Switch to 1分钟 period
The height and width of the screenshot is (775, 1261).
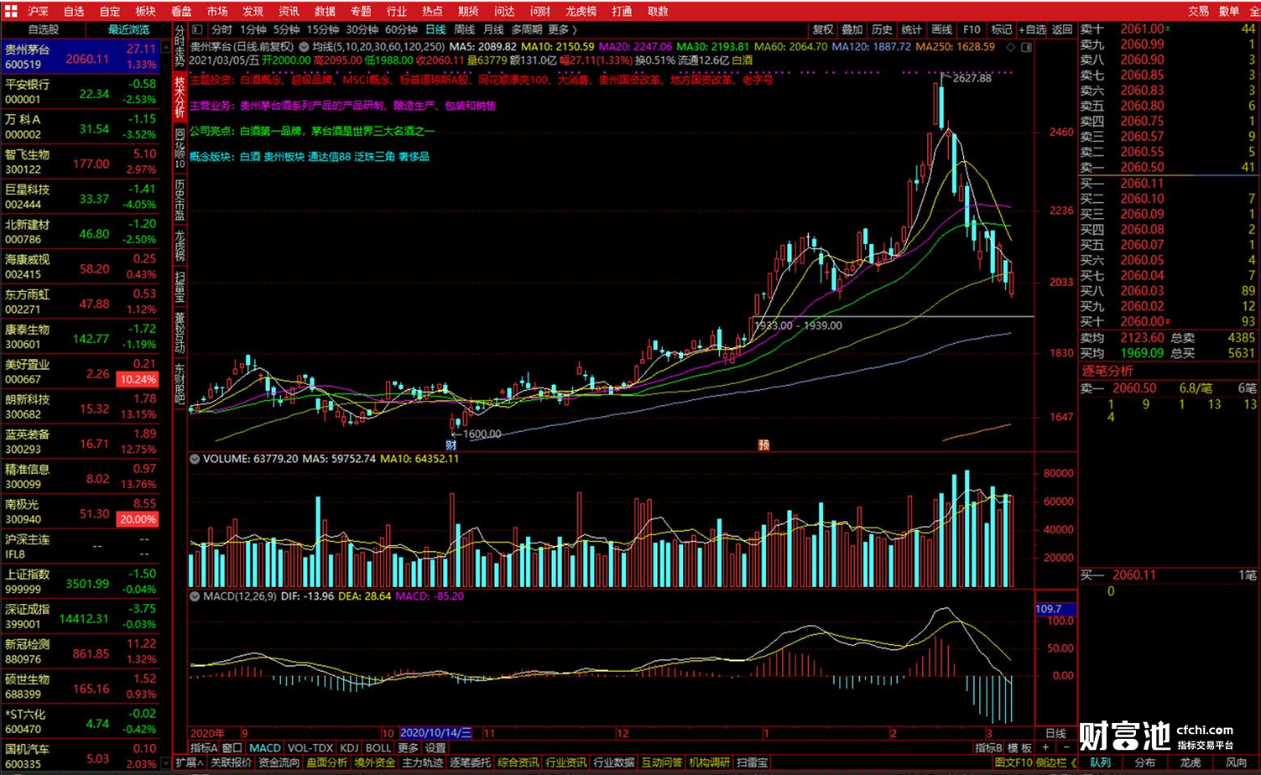click(x=253, y=30)
